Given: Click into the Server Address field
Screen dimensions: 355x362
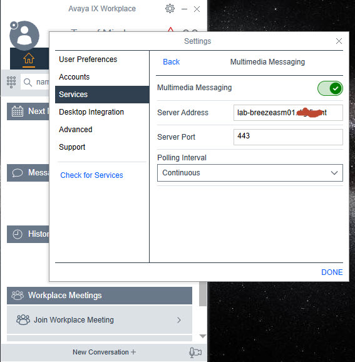Looking at the screenshot, I should (288, 113).
